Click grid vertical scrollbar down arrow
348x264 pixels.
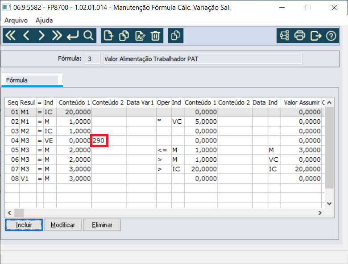pos(329,203)
